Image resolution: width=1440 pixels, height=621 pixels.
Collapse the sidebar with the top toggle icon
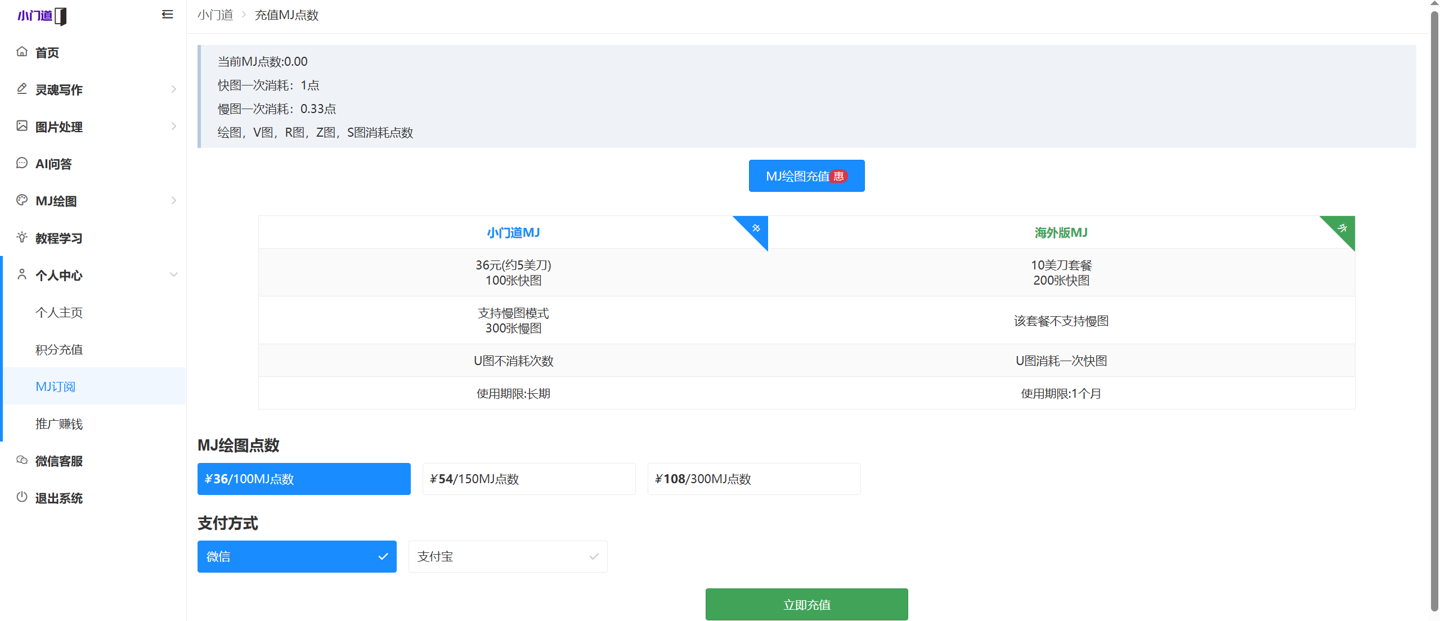(x=167, y=15)
